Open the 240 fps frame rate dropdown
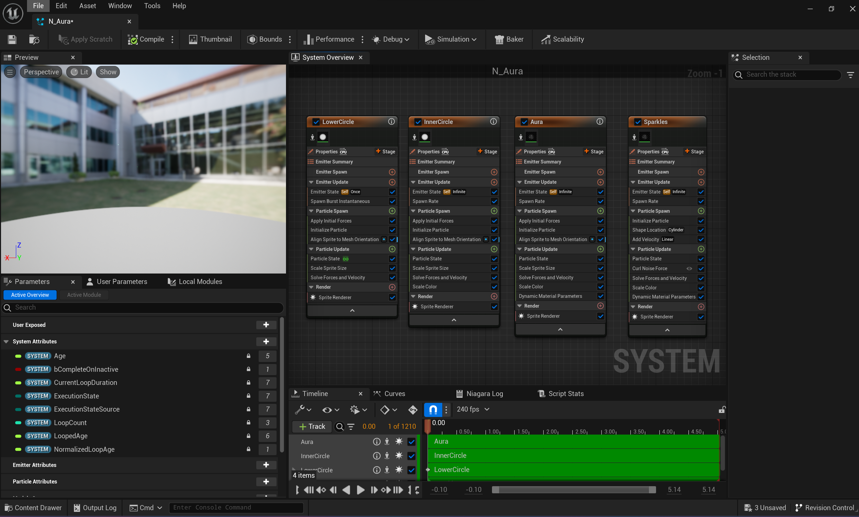 [x=473, y=409]
